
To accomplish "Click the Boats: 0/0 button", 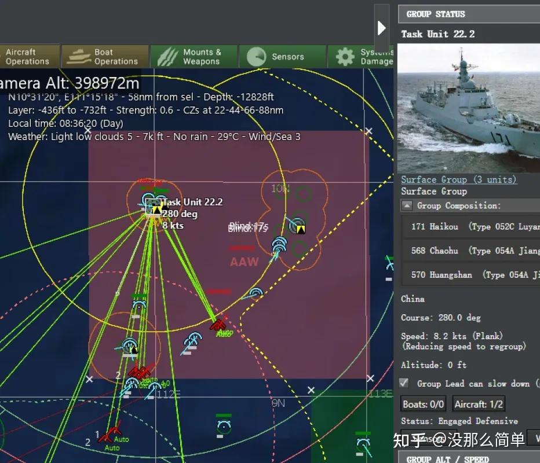I will [424, 404].
